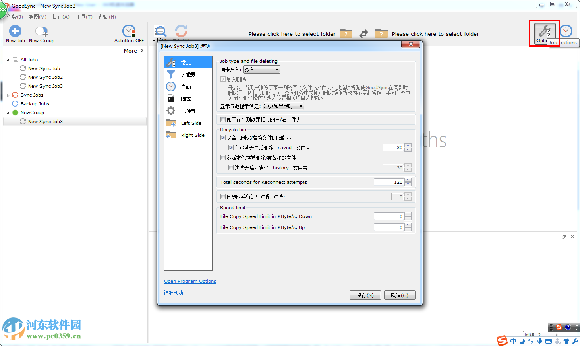Click the sync direction arrows between folders
The height and width of the screenshot is (346, 580).
coord(364,34)
